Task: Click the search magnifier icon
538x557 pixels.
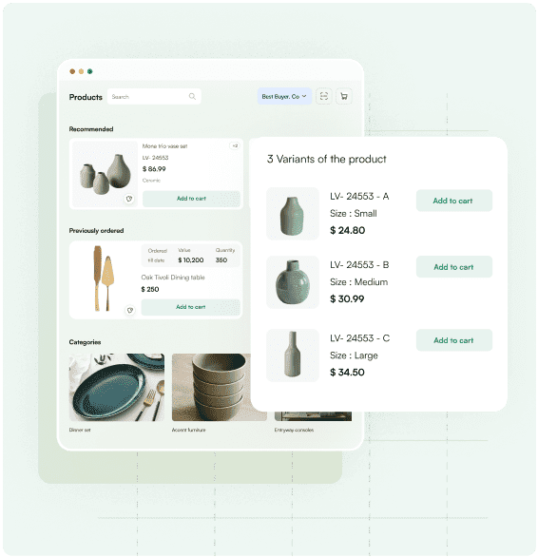Action: point(192,96)
